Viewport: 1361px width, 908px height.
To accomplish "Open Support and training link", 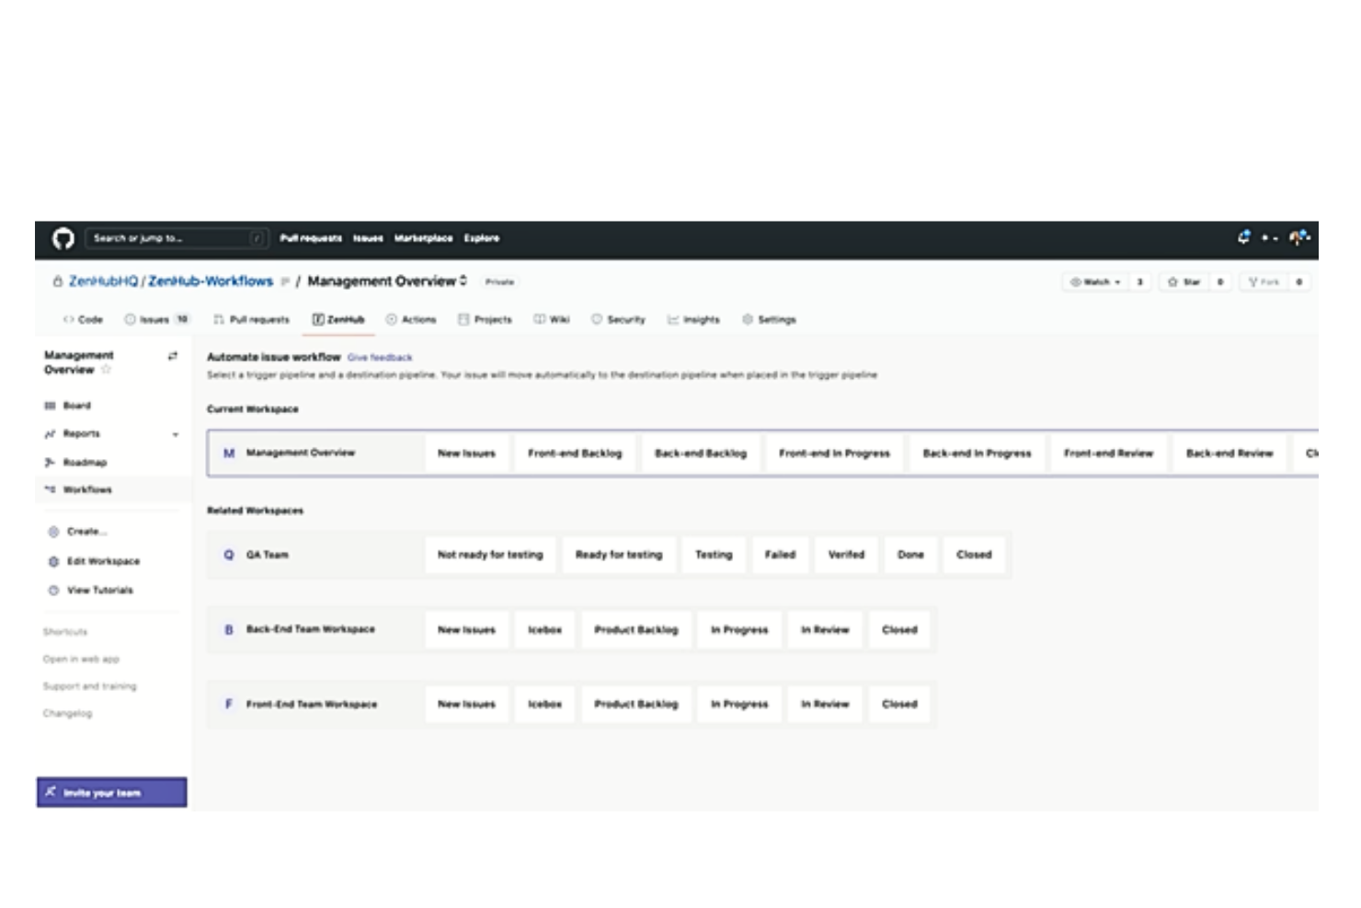I will click(89, 686).
